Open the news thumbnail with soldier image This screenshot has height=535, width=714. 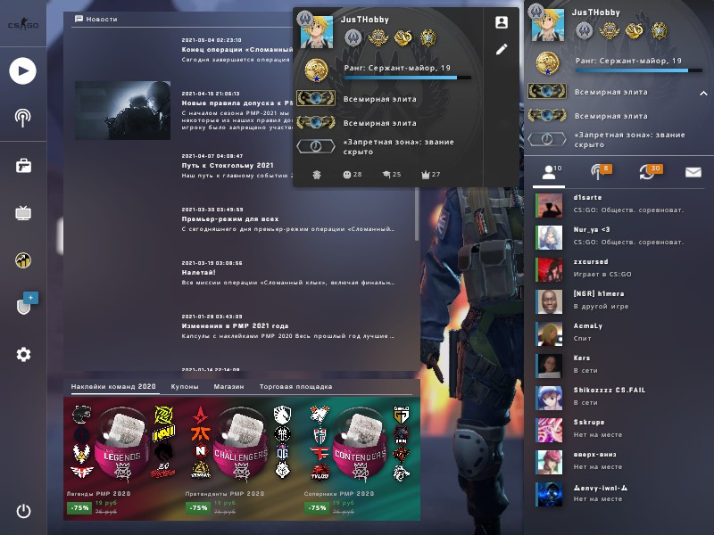(x=122, y=110)
